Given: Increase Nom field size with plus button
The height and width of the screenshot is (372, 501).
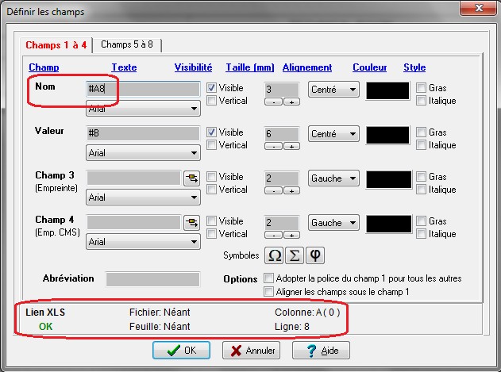Looking at the screenshot, I should coord(291,102).
